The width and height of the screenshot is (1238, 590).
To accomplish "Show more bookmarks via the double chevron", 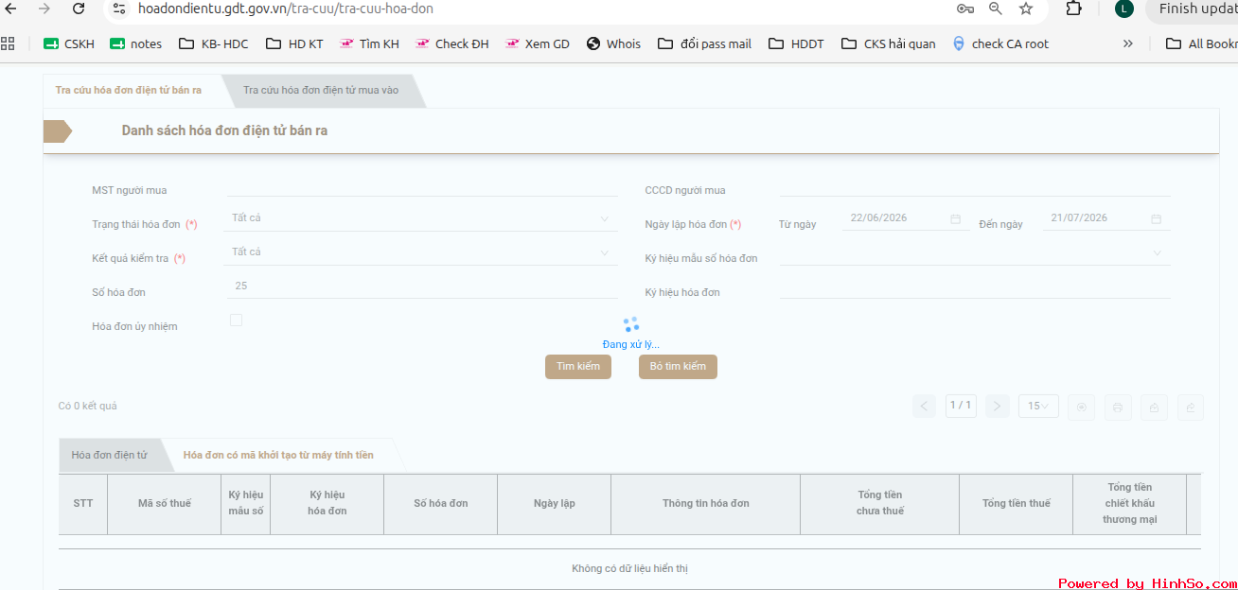I will [x=1128, y=43].
